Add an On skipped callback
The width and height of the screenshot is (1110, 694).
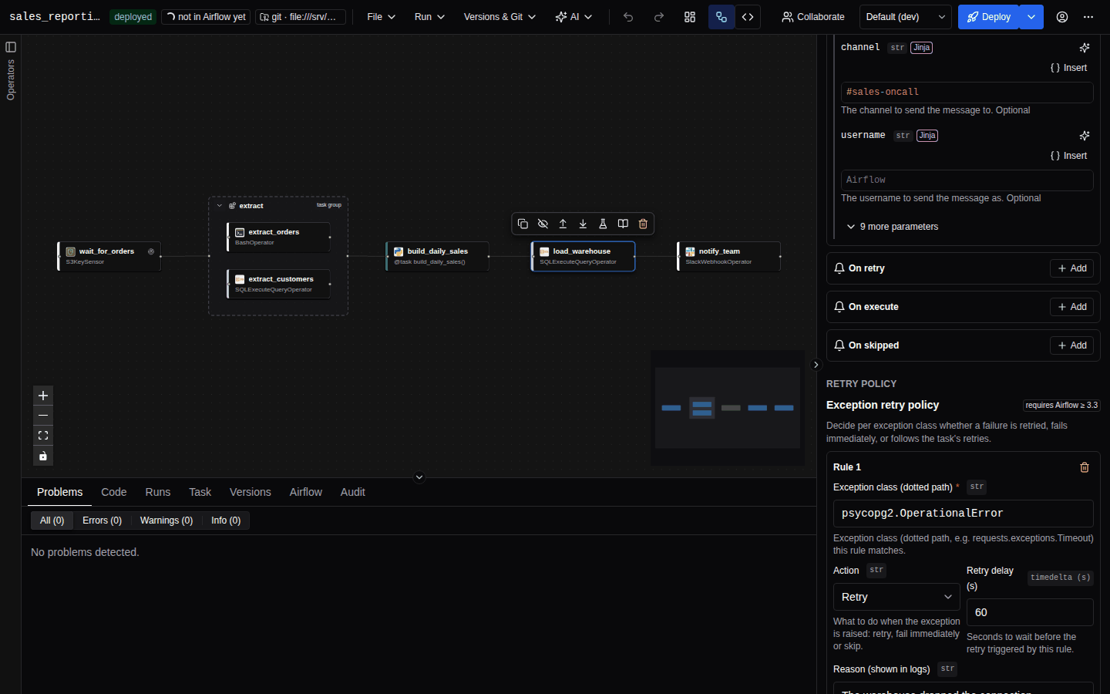click(x=1071, y=345)
